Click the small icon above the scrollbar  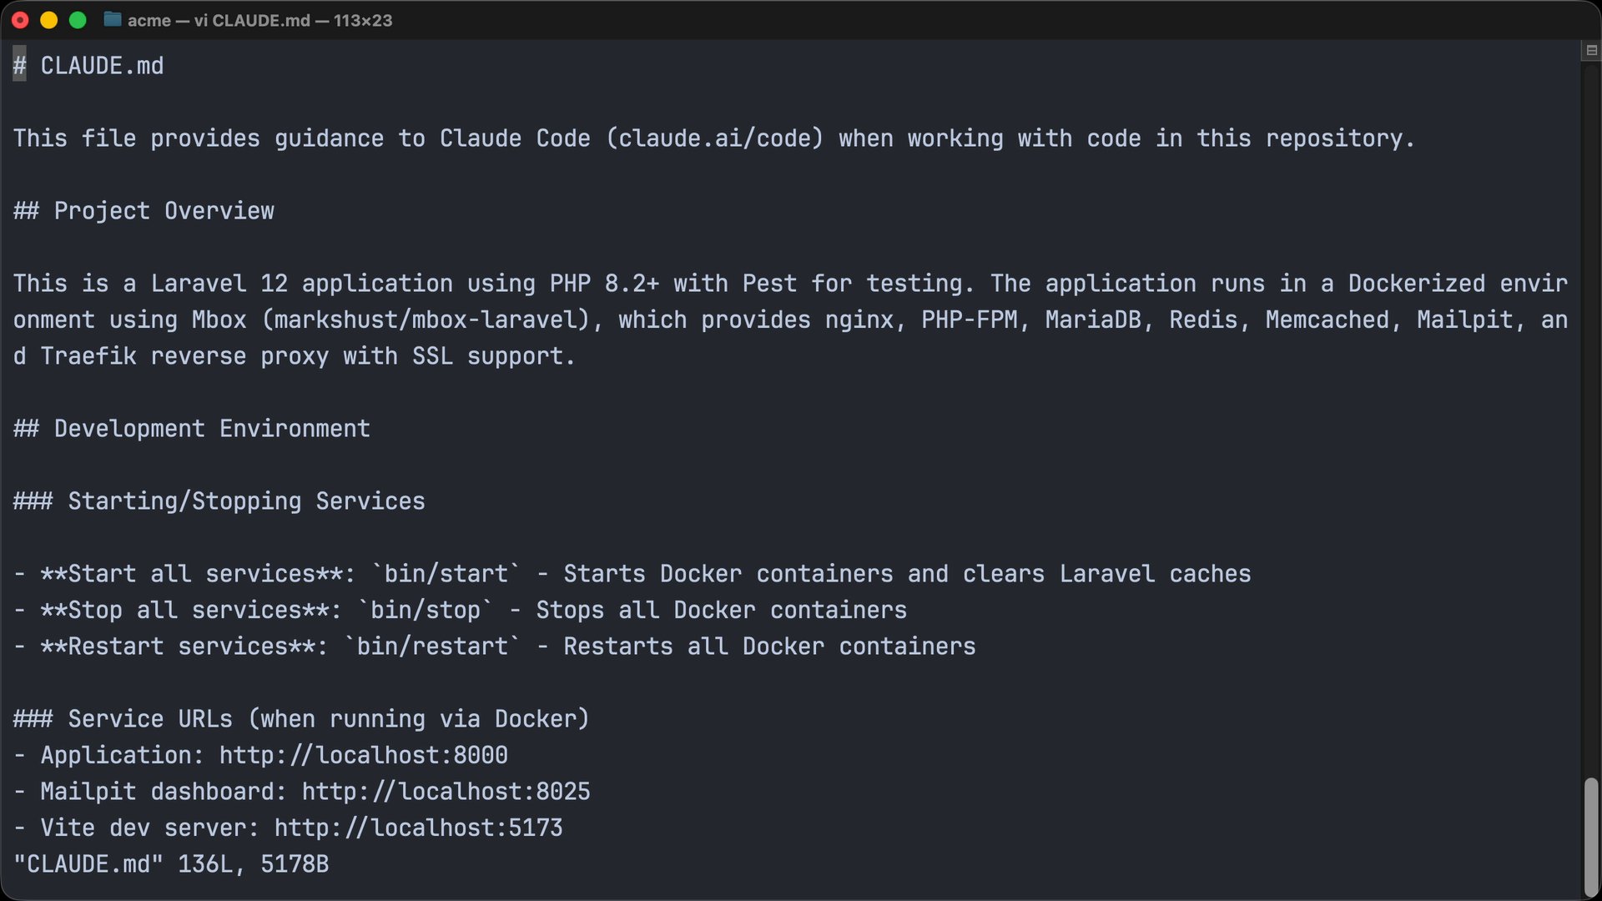click(x=1591, y=51)
